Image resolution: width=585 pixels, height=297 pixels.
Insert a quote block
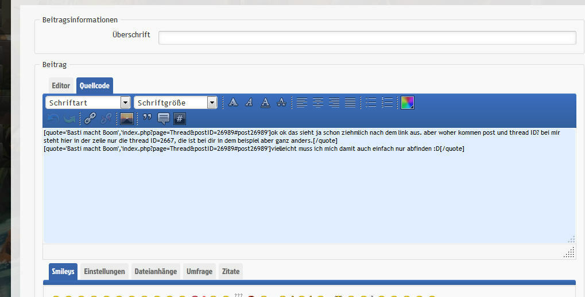147,119
